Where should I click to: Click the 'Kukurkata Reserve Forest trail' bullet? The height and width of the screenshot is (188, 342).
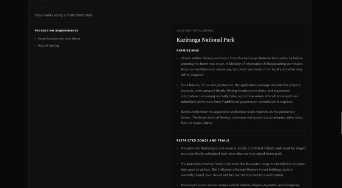coord(243,169)
